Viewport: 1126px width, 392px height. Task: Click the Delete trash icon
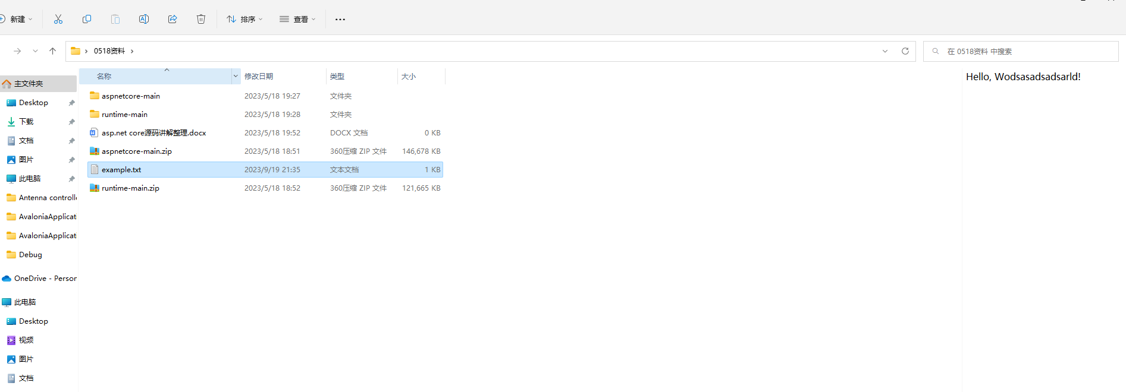coord(201,19)
